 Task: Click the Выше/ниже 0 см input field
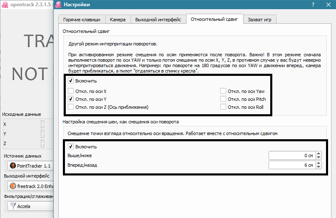[292, 155]
